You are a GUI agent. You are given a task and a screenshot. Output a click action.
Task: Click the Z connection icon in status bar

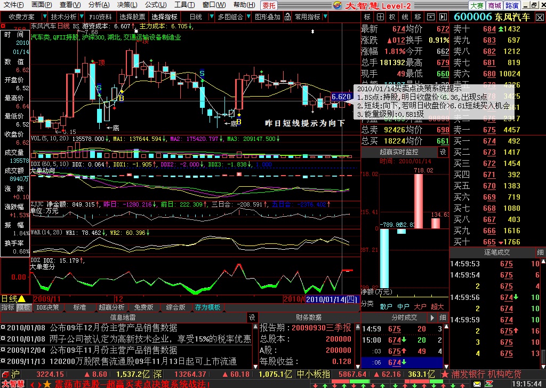[488, 384]
